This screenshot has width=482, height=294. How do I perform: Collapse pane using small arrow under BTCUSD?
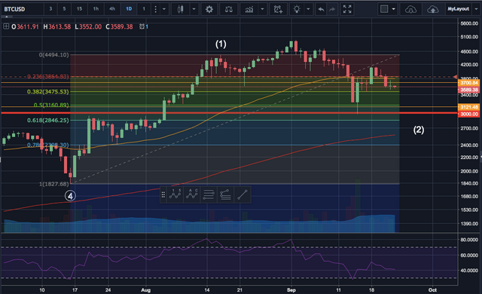7,17
